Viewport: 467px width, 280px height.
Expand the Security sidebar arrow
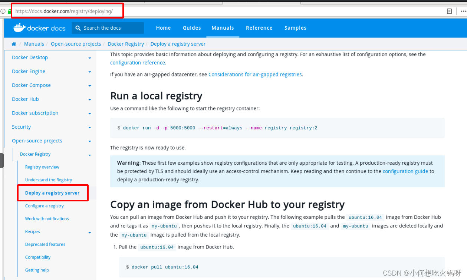click(90, 128)
